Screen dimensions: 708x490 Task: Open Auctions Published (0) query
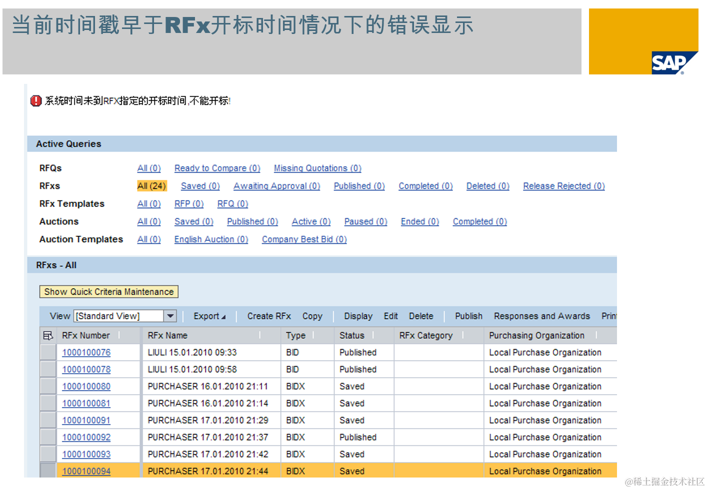tap(252, 221)
